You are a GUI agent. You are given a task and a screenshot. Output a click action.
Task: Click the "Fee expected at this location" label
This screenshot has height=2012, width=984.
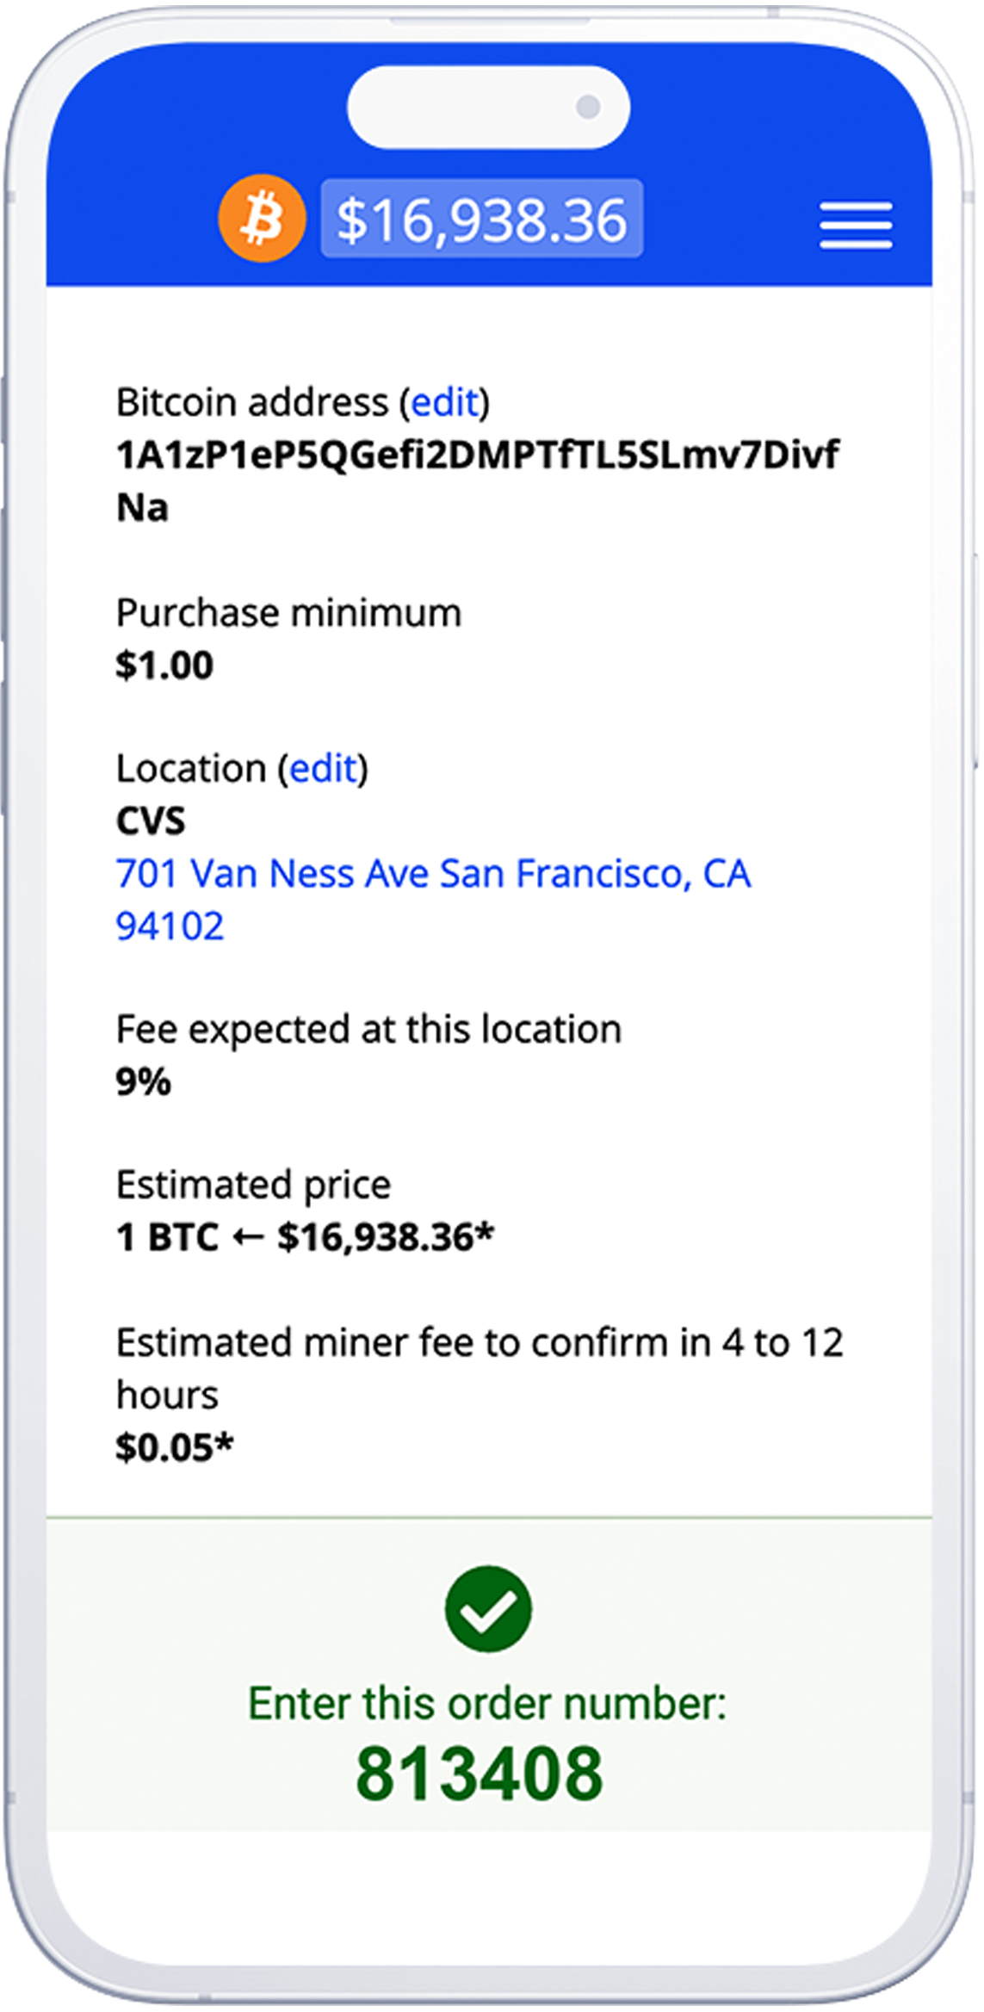coord(368,1030)
